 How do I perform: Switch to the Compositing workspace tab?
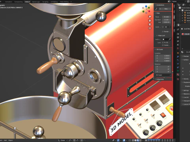pyautogui.click(x=19, y=2)
